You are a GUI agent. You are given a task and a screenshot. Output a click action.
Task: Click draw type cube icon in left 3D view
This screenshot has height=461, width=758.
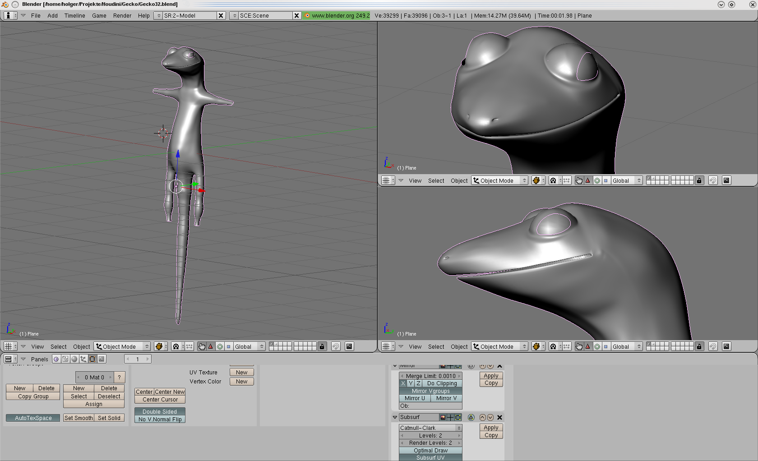[161, 346]
